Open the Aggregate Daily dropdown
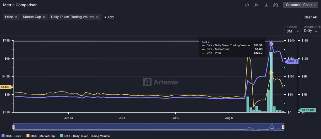 coord(311,31)
